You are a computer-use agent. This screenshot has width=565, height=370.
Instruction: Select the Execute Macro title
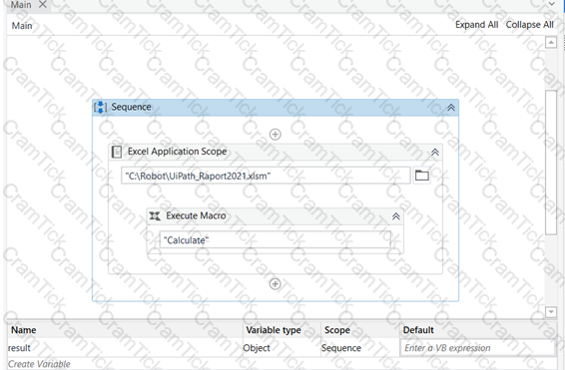pos(196,215)
